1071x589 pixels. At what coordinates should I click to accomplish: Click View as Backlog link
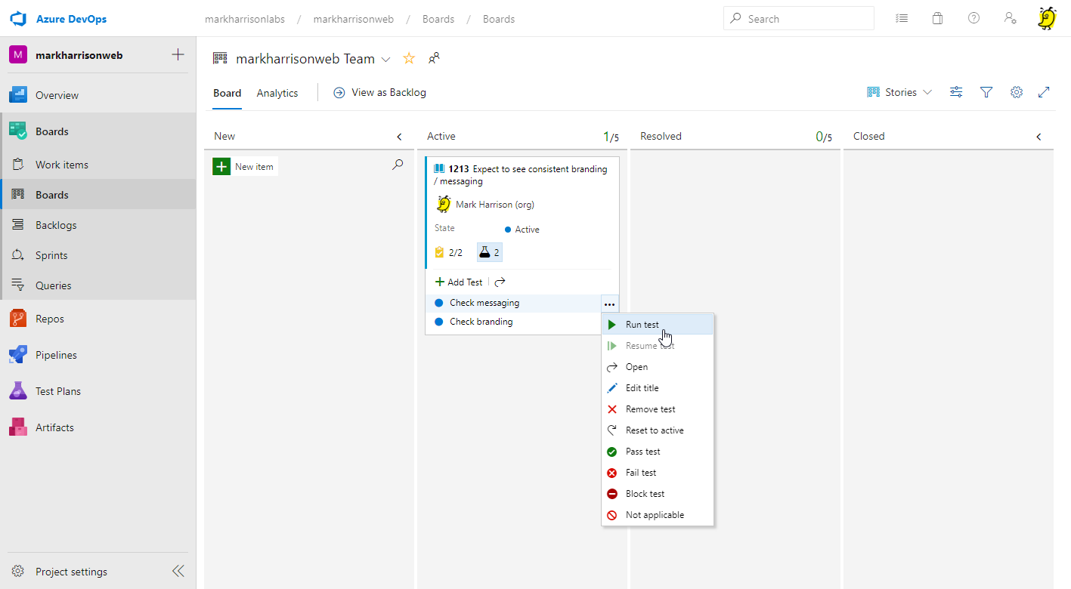[380, 92]
